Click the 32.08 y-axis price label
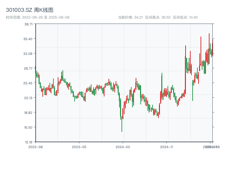 (x=29, y=54)
